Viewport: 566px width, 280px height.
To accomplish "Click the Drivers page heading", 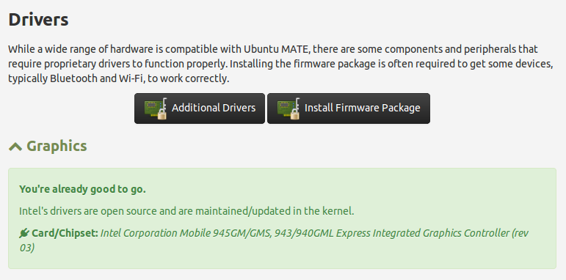I will tap(38, 20).
